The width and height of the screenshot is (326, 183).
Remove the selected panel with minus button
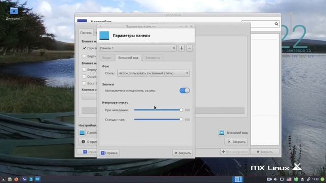[x=189, y=48]
